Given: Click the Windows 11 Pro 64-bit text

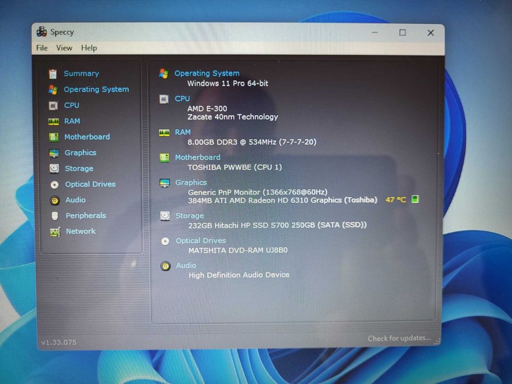Looking at the screenshot, I should [228, 83].
